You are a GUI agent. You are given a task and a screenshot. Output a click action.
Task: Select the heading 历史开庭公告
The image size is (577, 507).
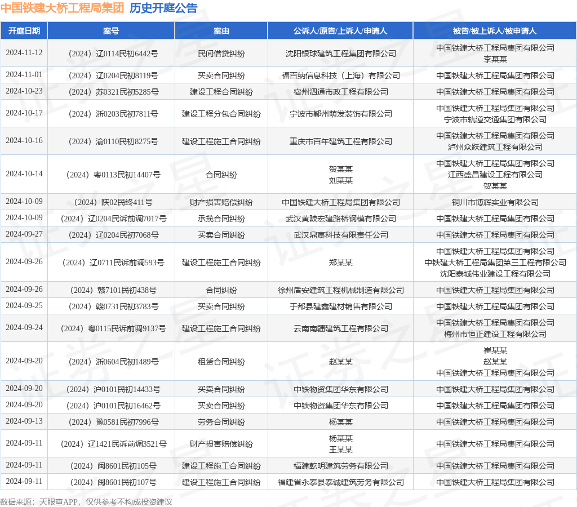pos(163,8)
